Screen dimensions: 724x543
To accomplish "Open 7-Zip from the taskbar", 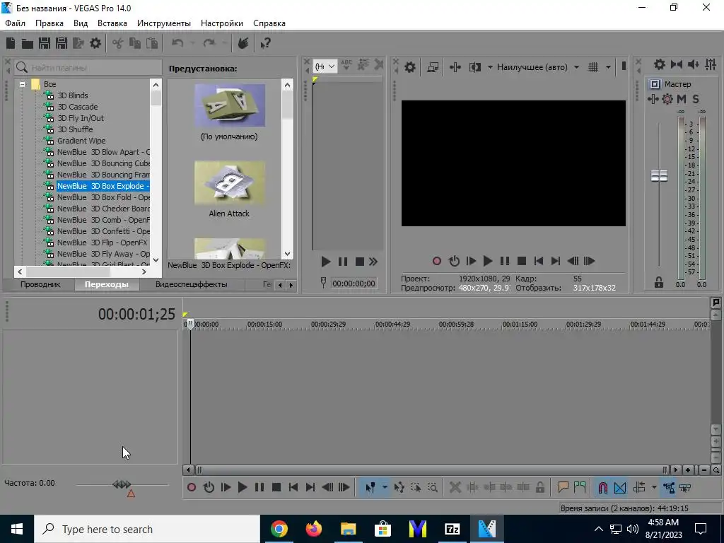I will 452,529.
